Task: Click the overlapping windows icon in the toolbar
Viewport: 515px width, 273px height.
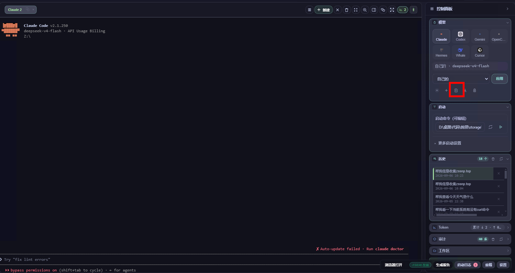Action: [383, 10]
